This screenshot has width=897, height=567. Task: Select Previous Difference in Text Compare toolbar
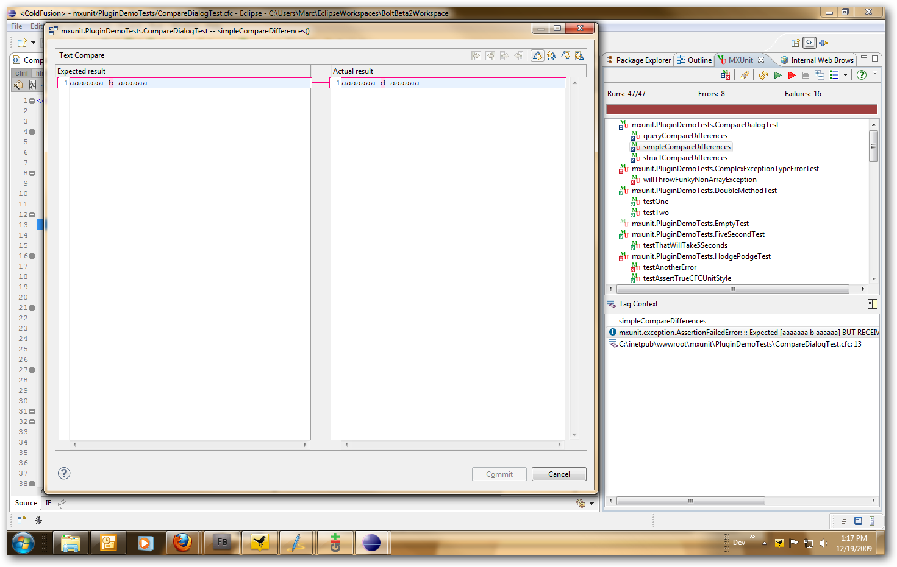tap(551, 56)
